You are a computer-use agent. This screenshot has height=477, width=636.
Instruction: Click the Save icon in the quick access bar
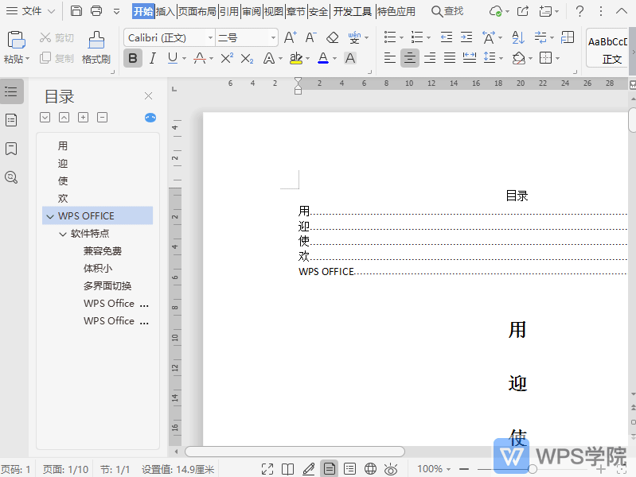pos(76,11)
